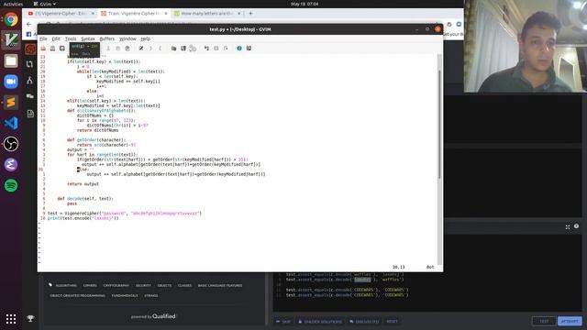Screen dimensions: 587x330
Task: Click the trophy icon in Codewars sidebar
Action: point(30,318)
